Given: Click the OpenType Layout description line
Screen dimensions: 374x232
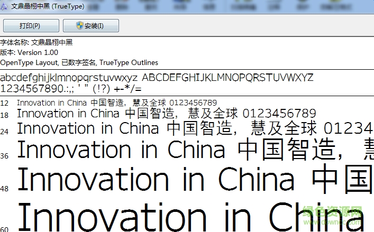Looking at the screenshot, I should point(79,62).
